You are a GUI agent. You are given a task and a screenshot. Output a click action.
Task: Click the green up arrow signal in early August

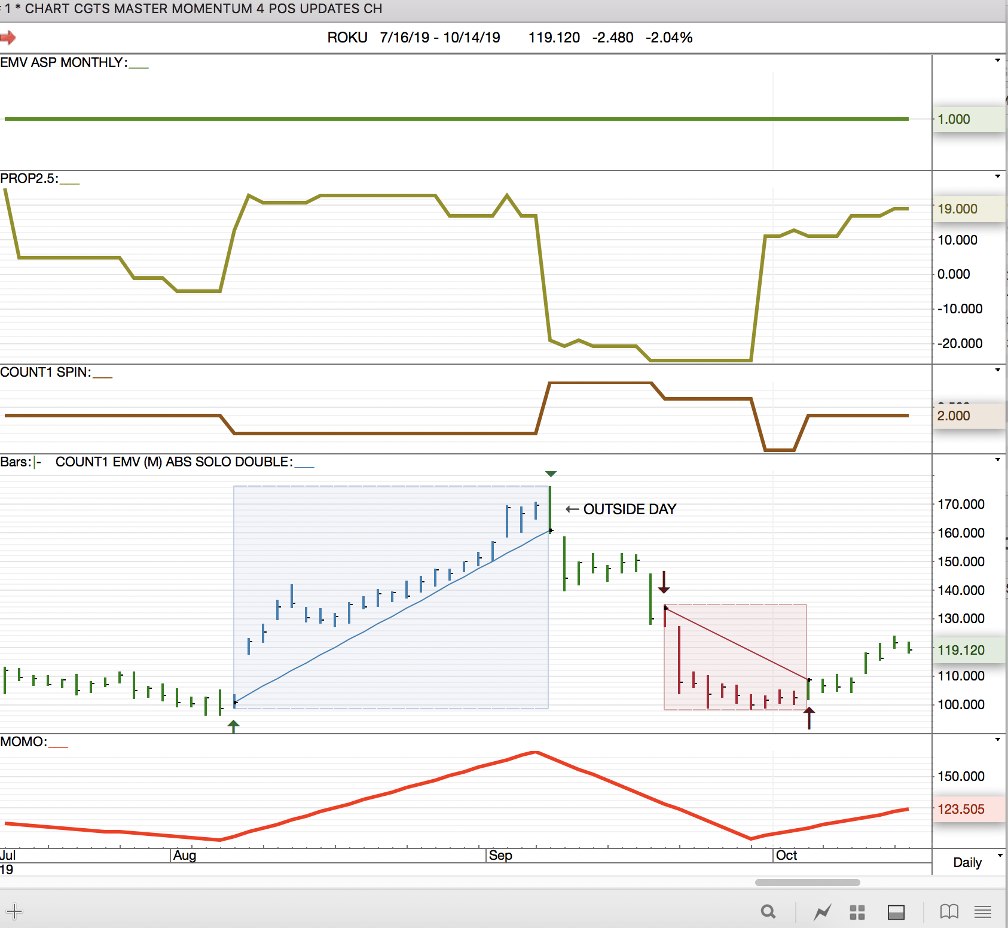(x=234, y=726)
